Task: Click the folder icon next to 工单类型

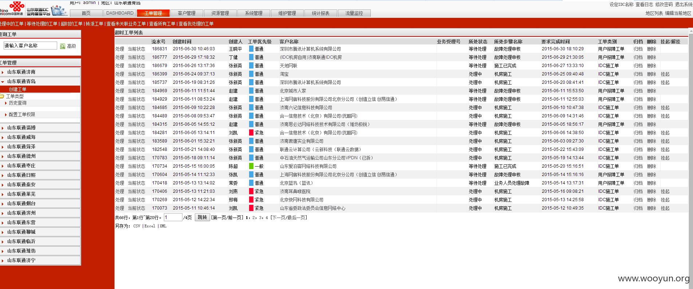Action: click(x=2, y=96)
